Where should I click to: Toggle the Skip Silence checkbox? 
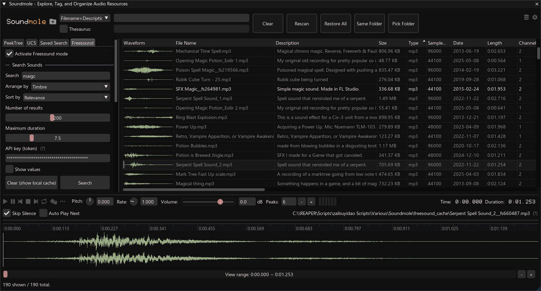[7, 213]
